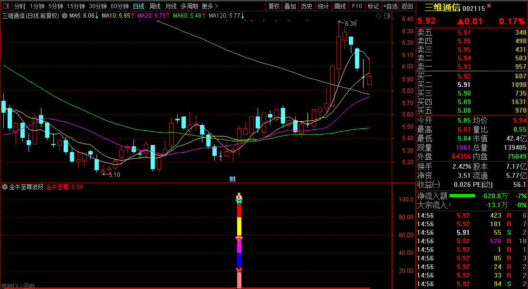Viewport: 528px width, 289px height.
Task: Switch to the 分时 intraday view
Action: [x=20, y=6]
